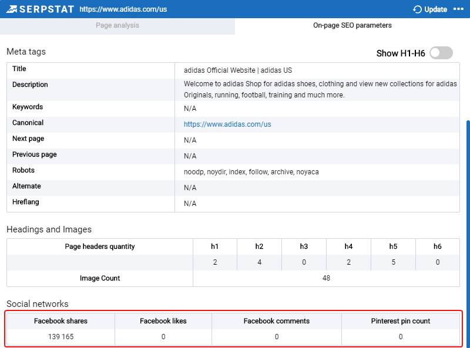Click the Keywords row label
Screen dimensions: 470x348
pos(28,107)
